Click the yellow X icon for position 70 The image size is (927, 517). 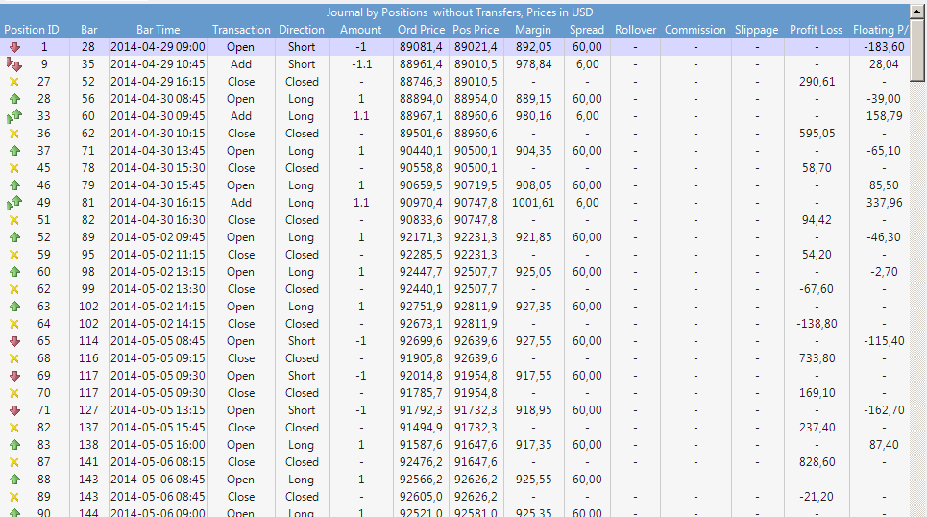[x=14, y=393]
